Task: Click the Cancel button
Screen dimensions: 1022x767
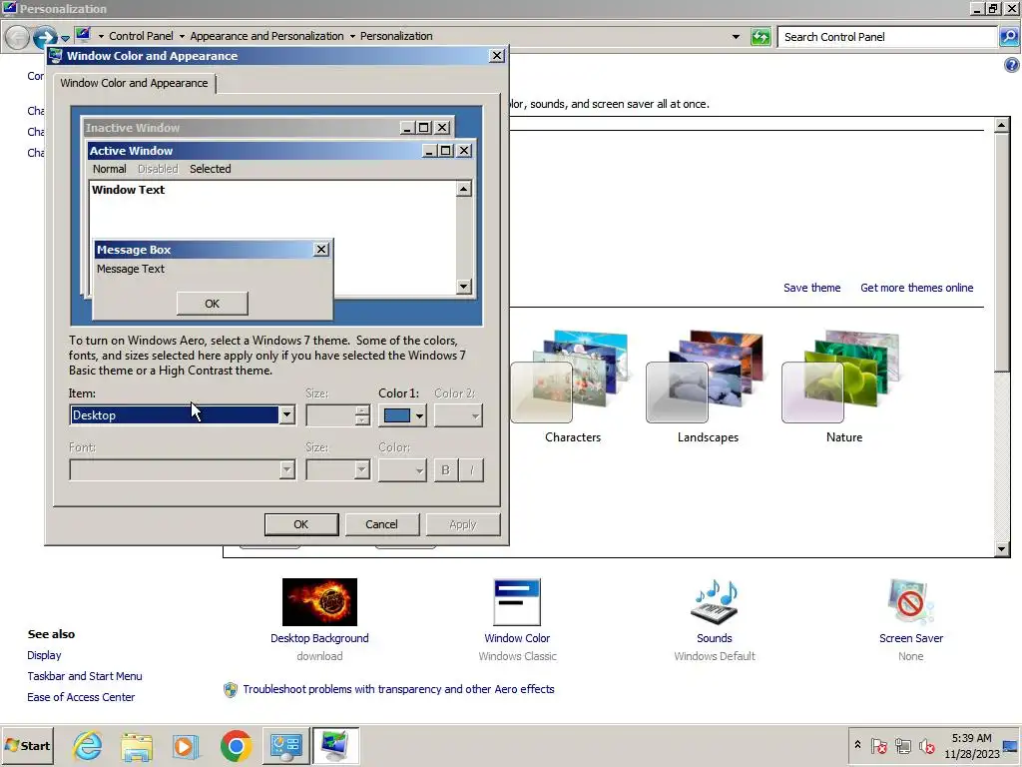Action: (x=381, y=524)
